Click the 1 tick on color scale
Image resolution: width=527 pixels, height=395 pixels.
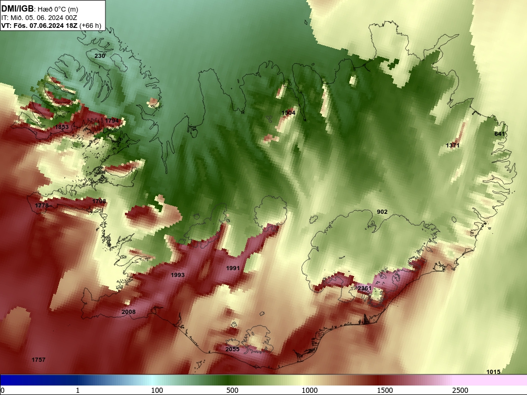pyautogui.click(x=77, y=390)
